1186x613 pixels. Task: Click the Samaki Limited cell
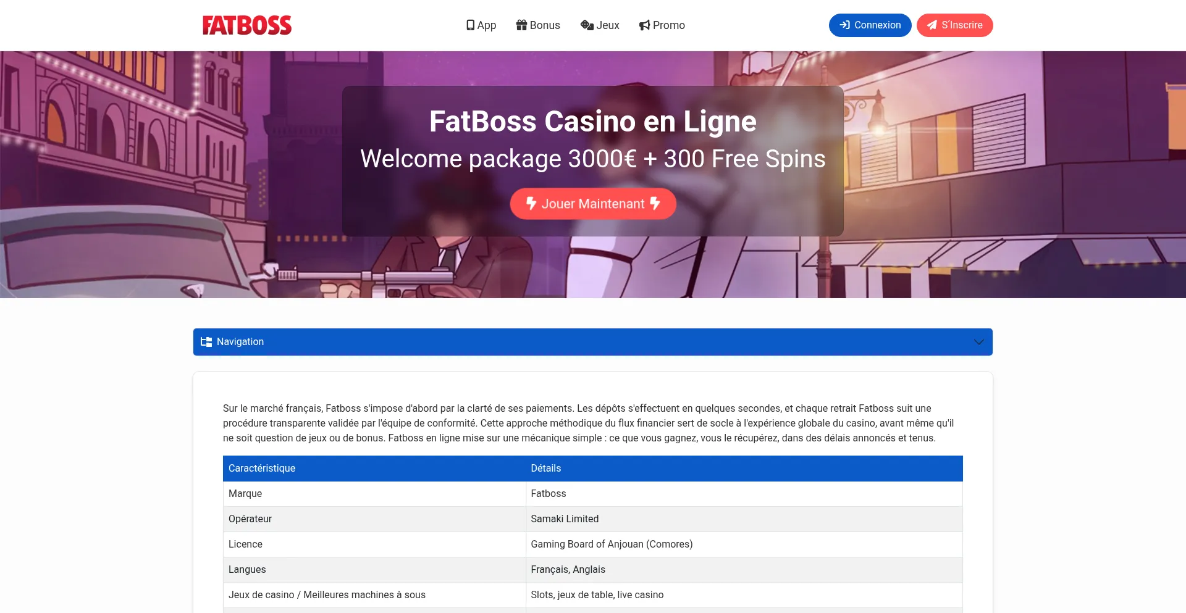(744, 519)
